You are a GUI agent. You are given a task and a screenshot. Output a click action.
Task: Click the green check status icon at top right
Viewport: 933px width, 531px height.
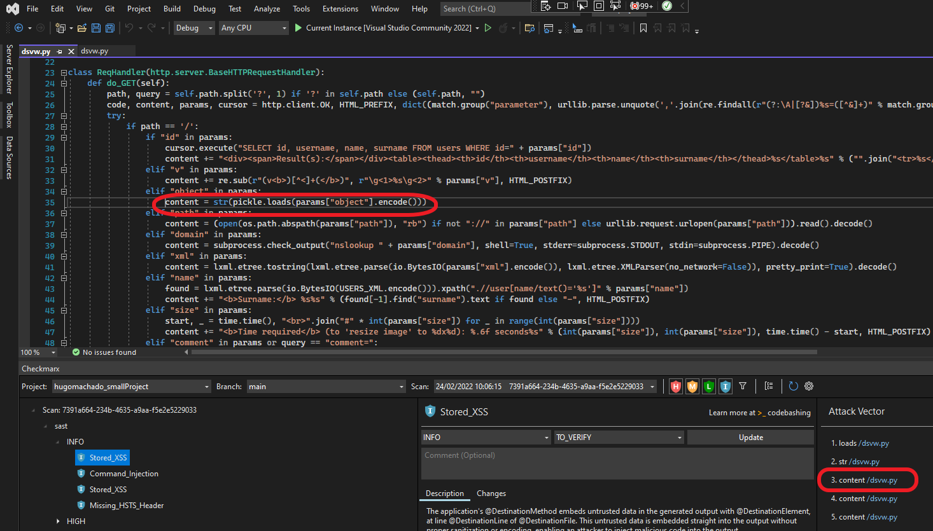tap(667, 6)
